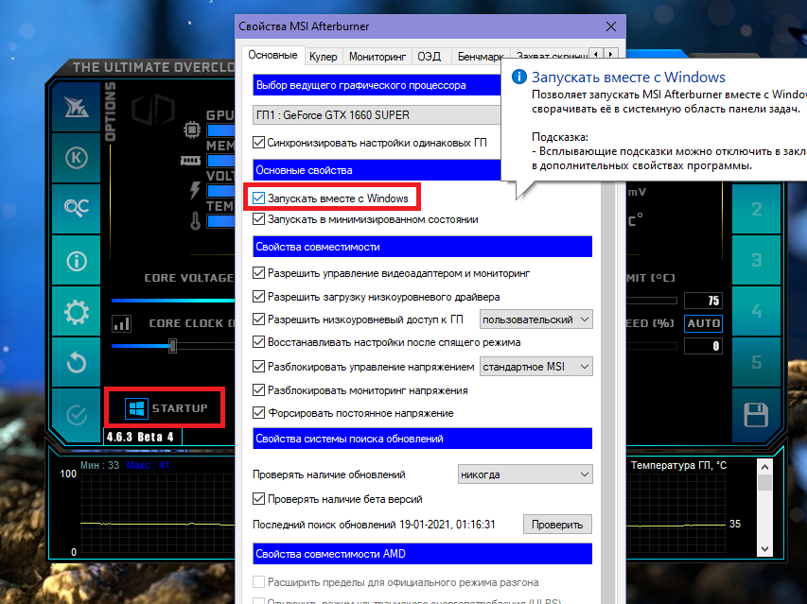Viewport: 807px width, 604px height.
Task: Click the memory module icon near MEM
Action: click(x=190, y=161)
